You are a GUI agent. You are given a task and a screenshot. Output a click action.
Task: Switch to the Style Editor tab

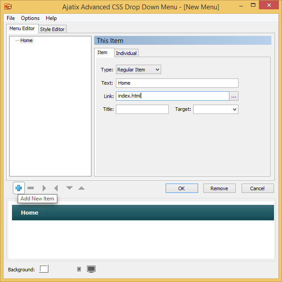click(x=52, y=29)
